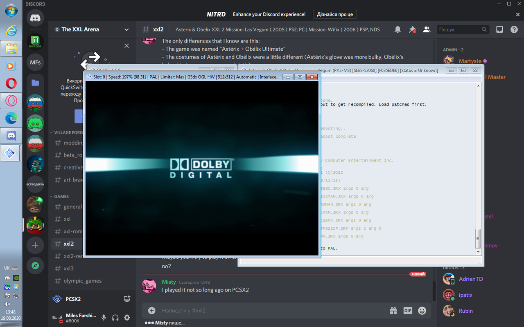Toggle the member list icon
524x327 pixels.
coord(427,29)
